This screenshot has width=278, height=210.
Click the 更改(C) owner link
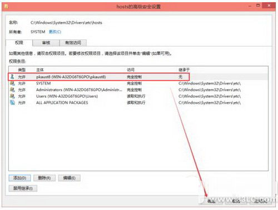click(55, 32)
